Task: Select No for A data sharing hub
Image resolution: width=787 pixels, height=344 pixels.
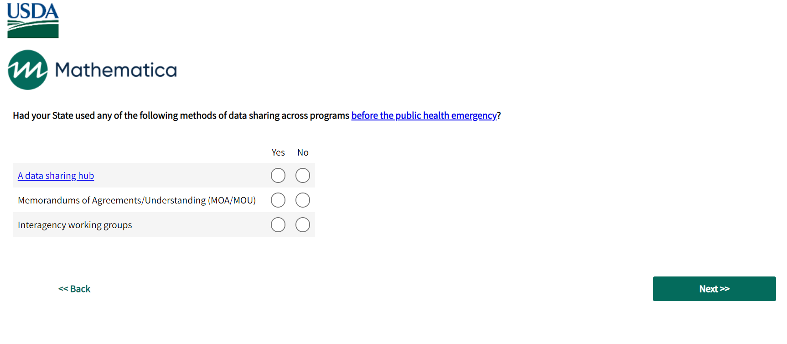Action: point(303,176)
